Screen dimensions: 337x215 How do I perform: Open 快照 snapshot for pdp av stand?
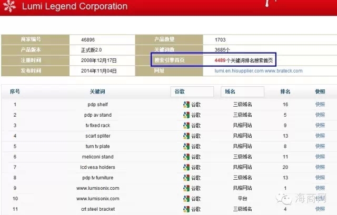coord(320,115)
